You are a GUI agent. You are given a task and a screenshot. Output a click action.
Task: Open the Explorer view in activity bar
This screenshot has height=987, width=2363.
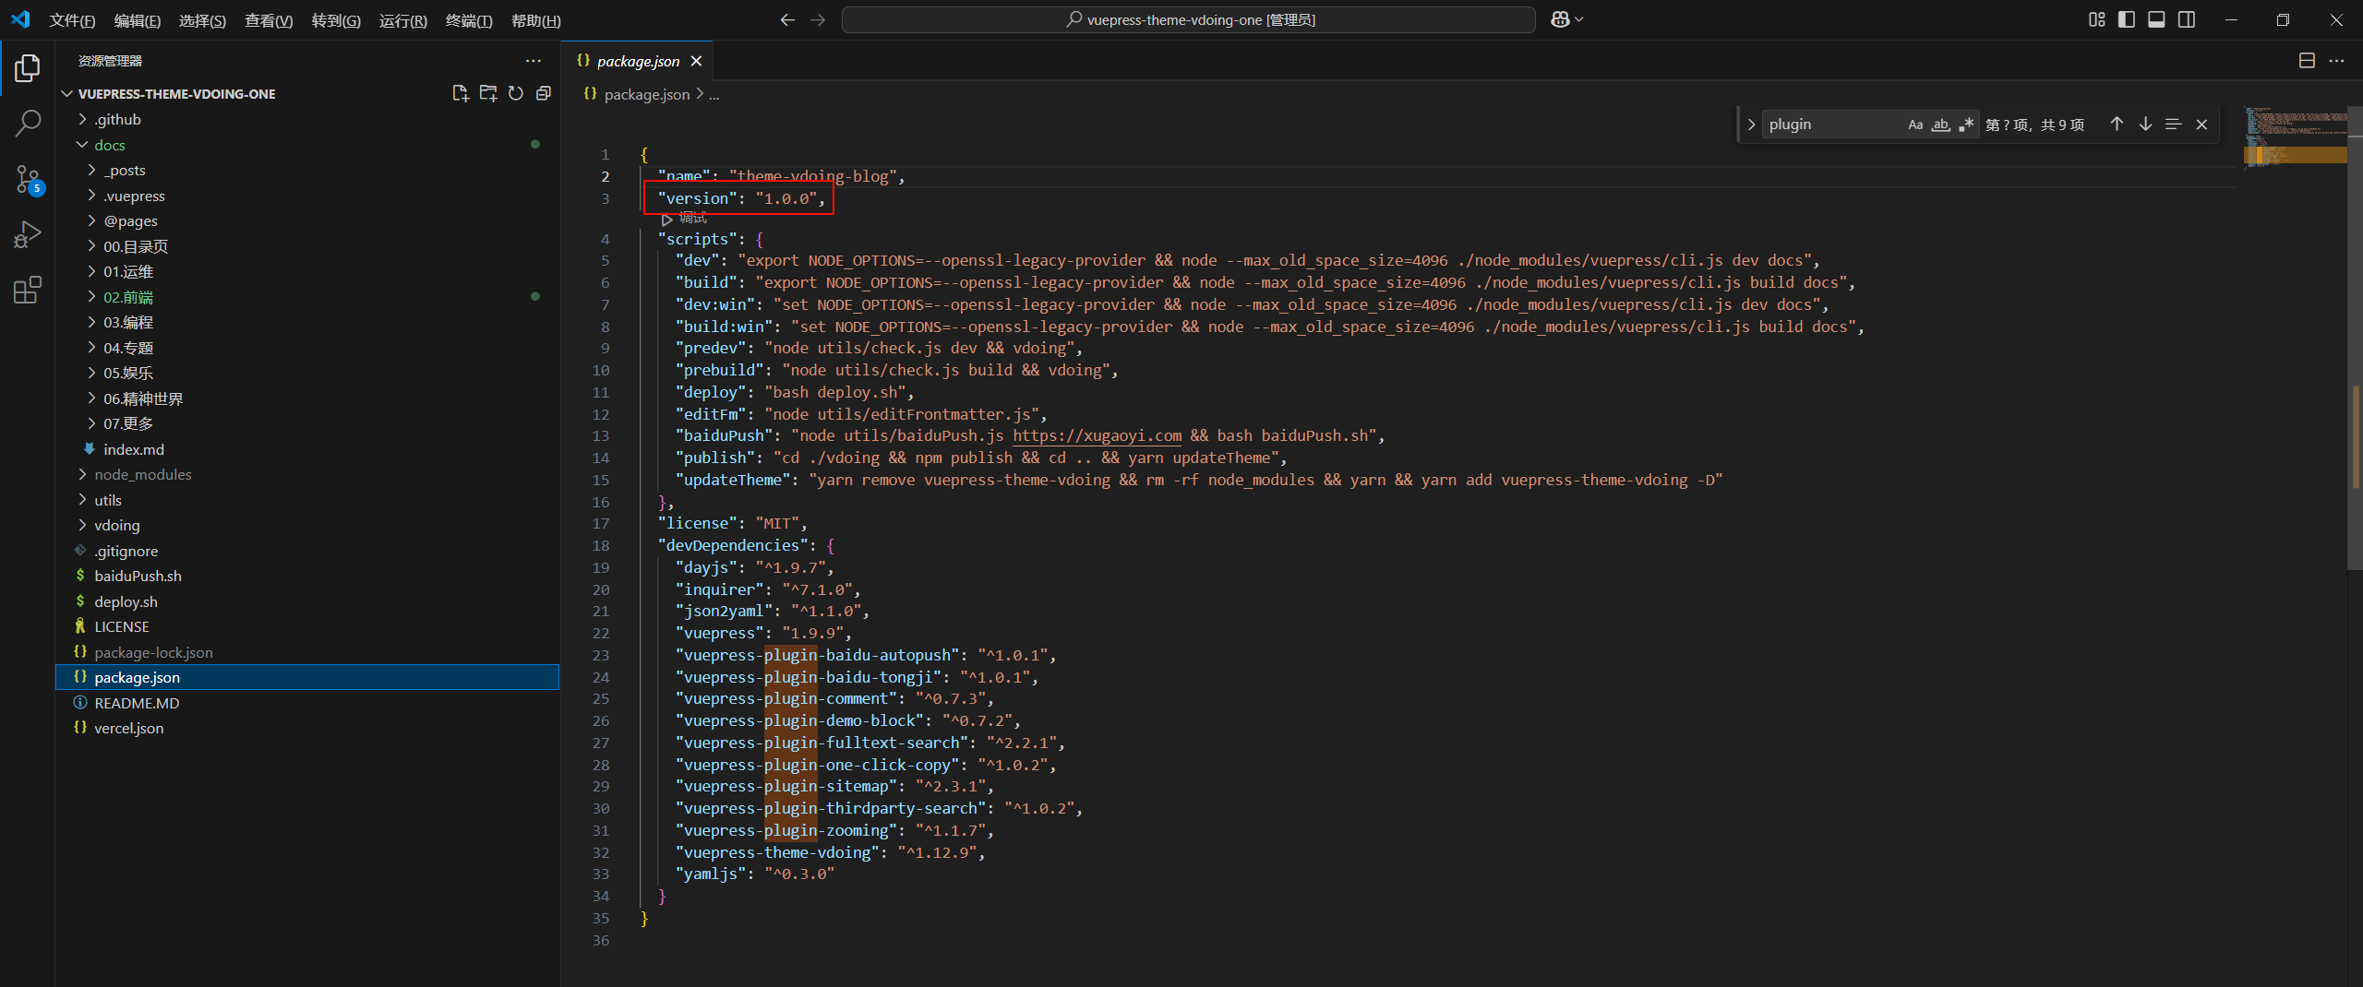click(x=28, y=67)
